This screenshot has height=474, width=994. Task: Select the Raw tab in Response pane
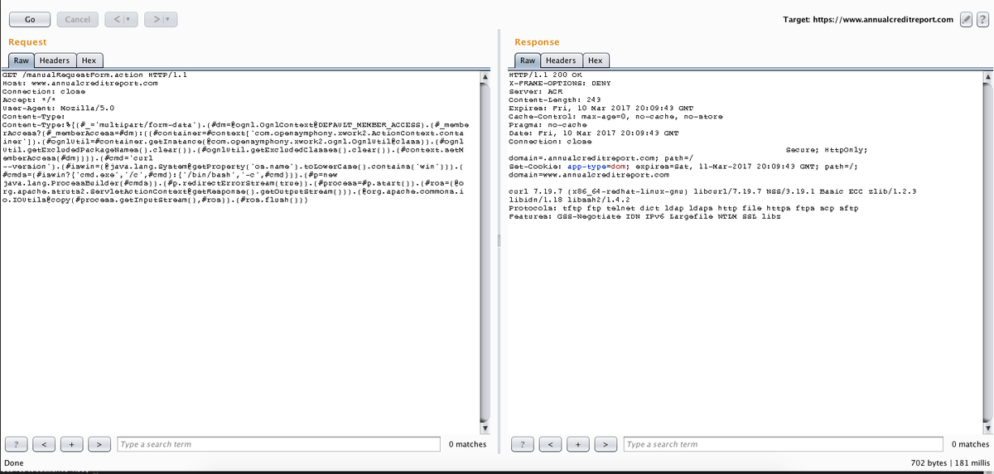click(x=528, y=60)
